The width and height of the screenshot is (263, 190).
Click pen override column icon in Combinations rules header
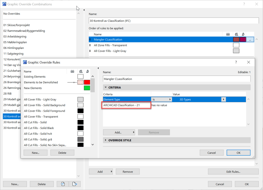click(243, 34)
